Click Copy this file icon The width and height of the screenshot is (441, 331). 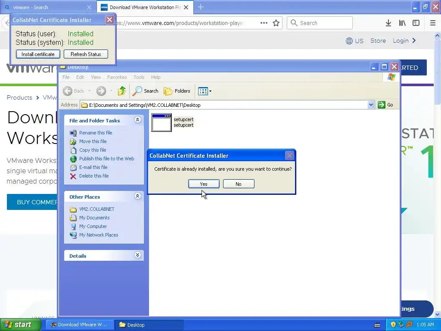tap(73, 150)
